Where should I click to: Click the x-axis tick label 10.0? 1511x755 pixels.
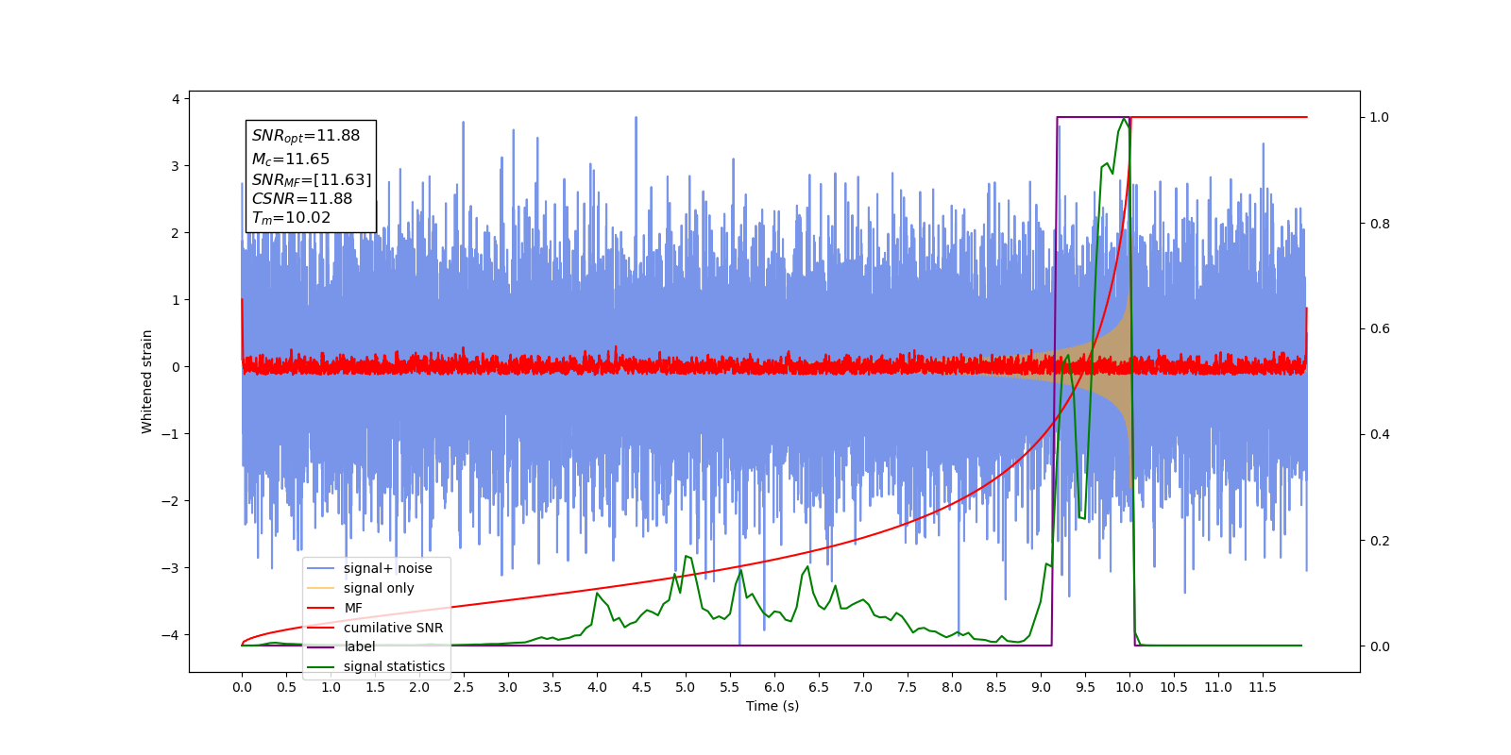[x=1129, y=687]
